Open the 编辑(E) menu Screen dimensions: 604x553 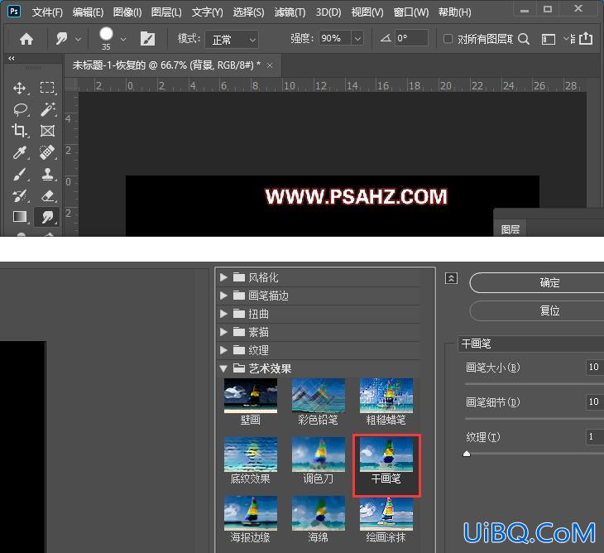[x=88, y=12]
